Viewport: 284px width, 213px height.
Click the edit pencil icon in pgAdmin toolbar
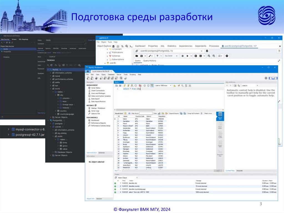coord(150,56)
